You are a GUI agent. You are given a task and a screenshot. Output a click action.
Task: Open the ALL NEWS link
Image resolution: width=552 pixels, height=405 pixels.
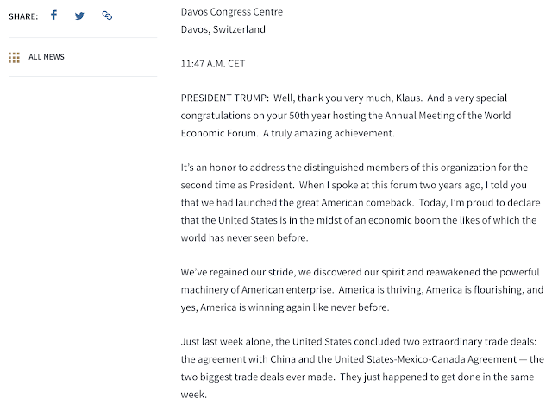(x=47, y=57)
